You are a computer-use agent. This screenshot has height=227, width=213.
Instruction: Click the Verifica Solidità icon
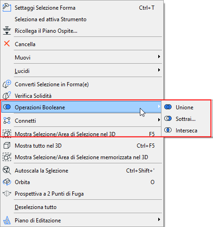[7, 96]
